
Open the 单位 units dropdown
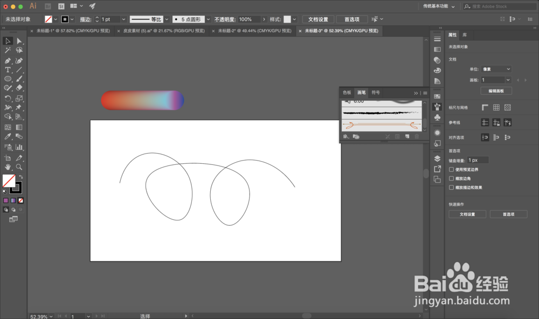[496, 69]
